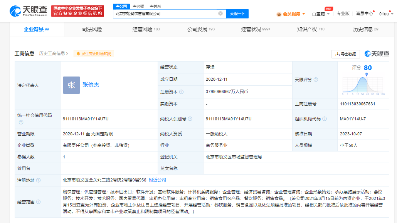397x223 pixels.
Task: View help icon beside 纳税人识别号
Action: pyautogui.click(x=190, y=119)
